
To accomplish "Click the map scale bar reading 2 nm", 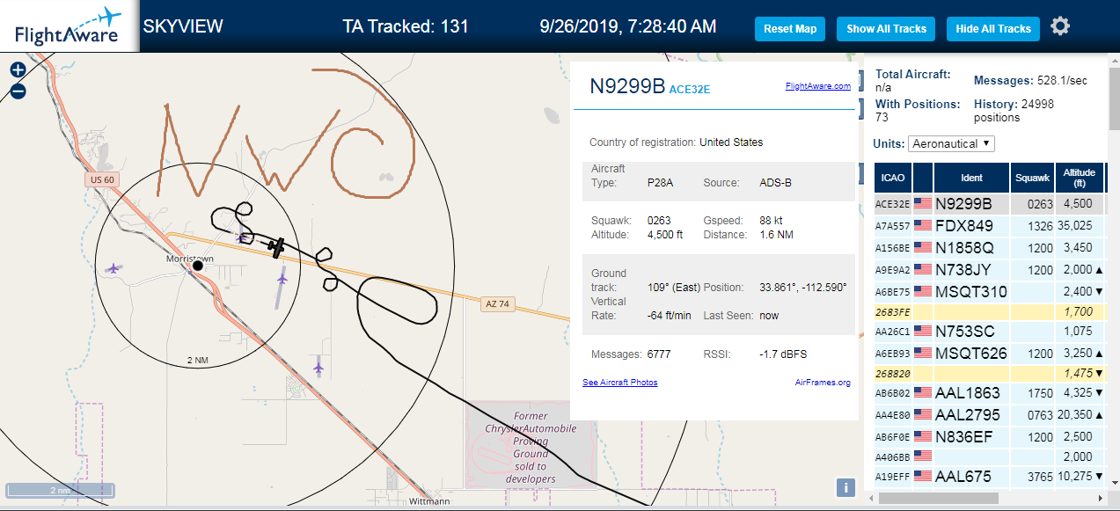I will pos(59,489).
